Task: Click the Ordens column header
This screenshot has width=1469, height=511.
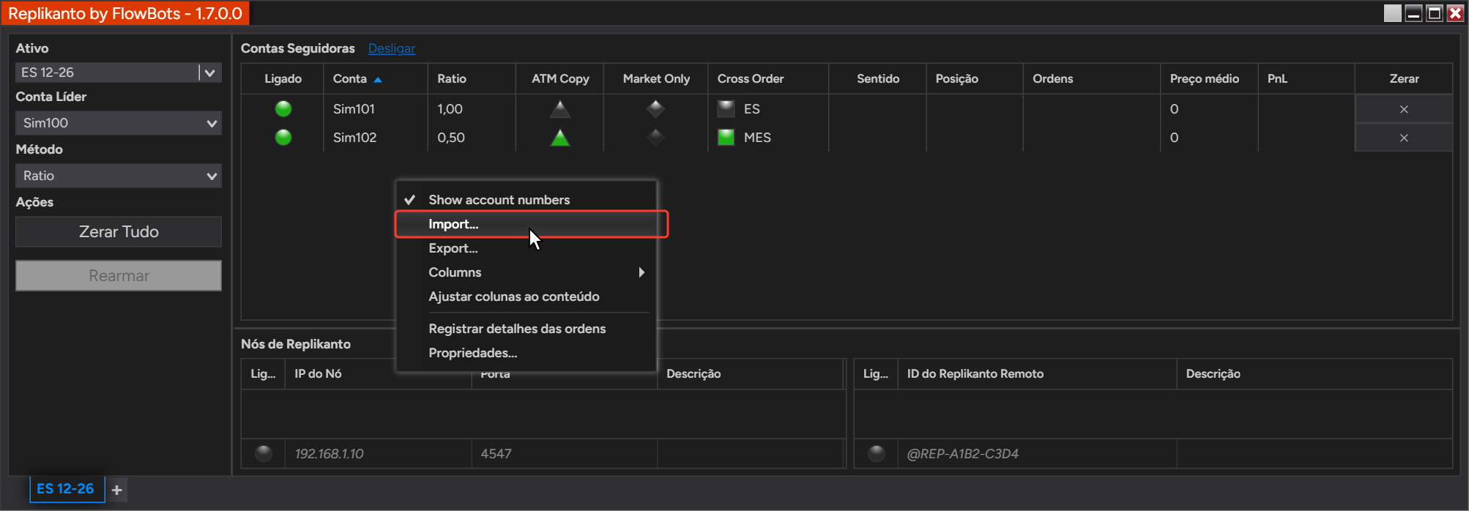Action: point(1092,78)
